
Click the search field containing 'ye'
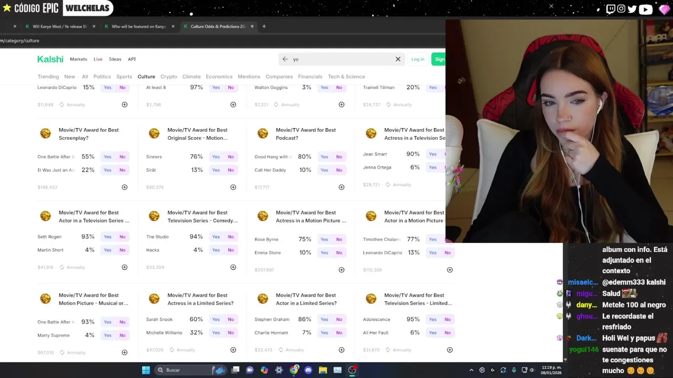click(342, 59)
